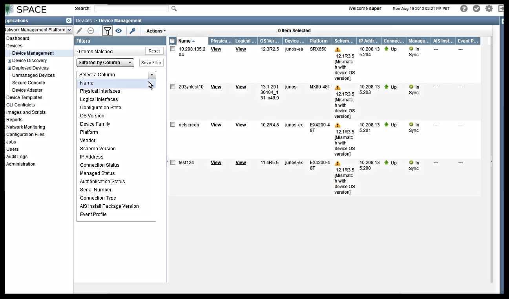Check the test124 row checkbox

pos(173,162)
